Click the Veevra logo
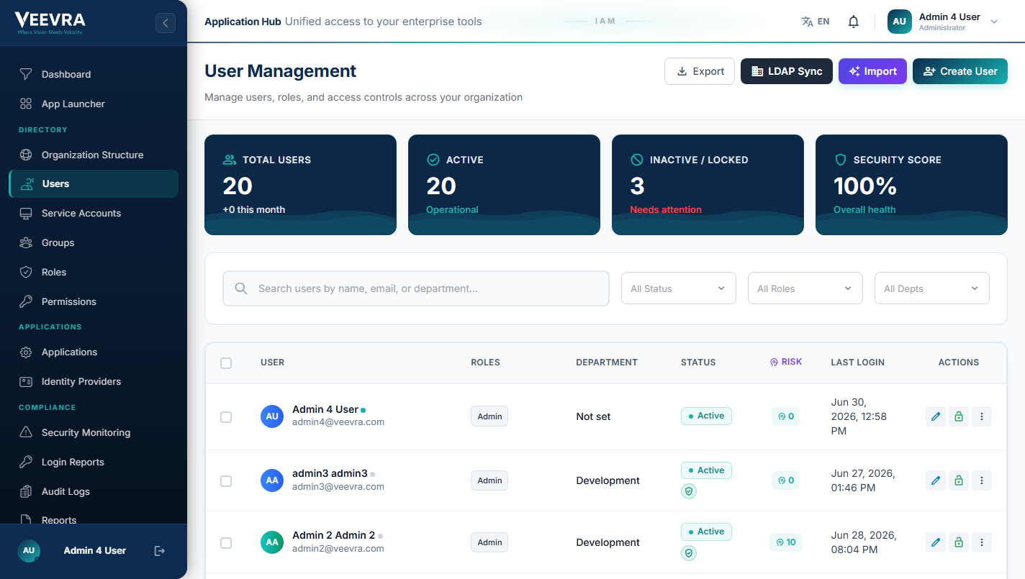This screenshot has width=1025, height=579. tap(49, 23)
